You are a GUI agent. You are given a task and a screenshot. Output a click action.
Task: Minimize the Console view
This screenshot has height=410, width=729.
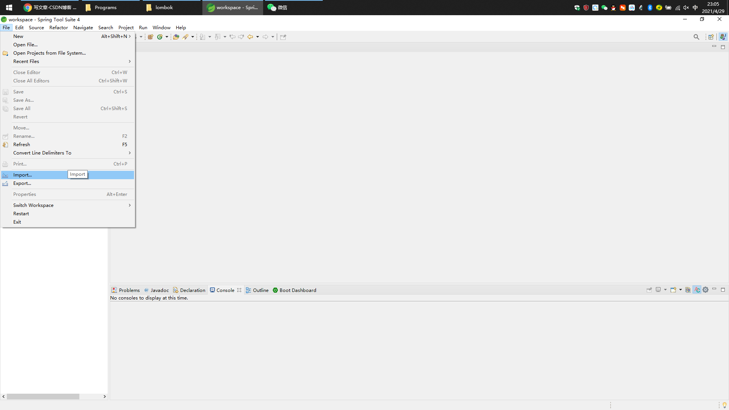tap(715, 289)
